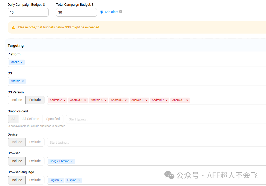Remove the Android OS tag
The width and height of the screenshot is (266, 186).
23,81
